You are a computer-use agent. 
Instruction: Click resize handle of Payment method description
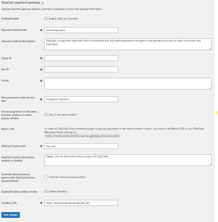(x=210, y=48)
